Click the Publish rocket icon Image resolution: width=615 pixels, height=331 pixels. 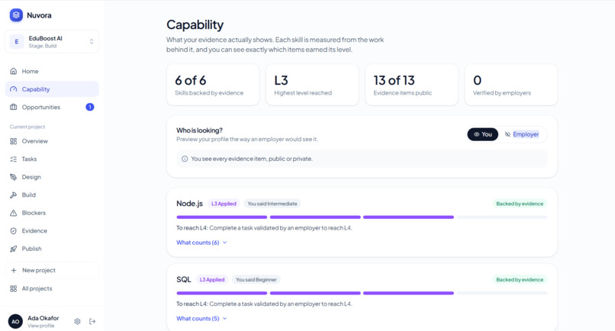pos(13,249)
